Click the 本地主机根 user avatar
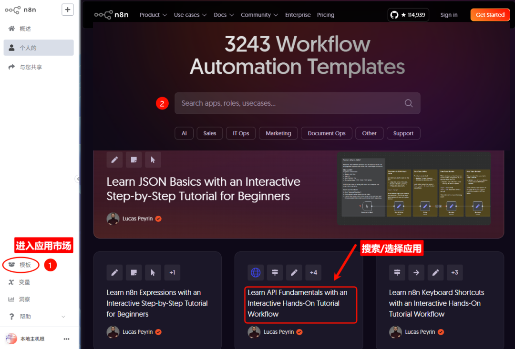The image size is (515, 349). click(11, 339)
